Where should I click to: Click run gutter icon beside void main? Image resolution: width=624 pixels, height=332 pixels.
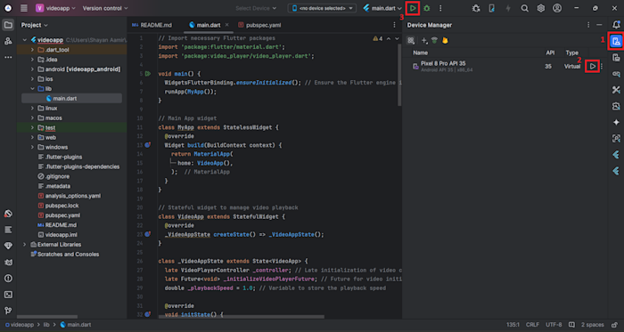pyautogui.click(x=148, y=74)
